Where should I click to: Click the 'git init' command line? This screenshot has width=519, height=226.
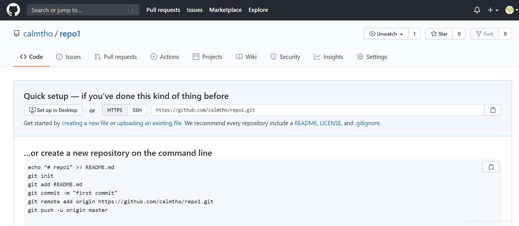click(41, 176)
